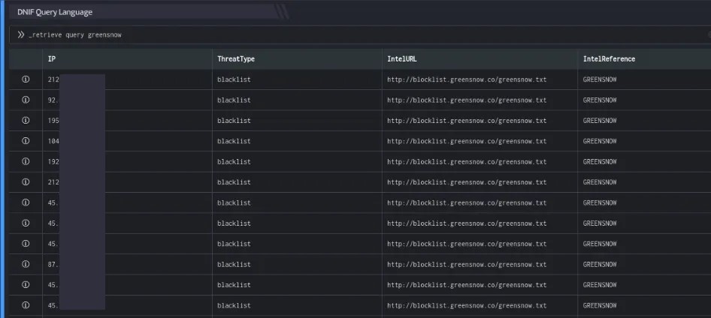Select GREENSNOW reference in the 192 row
711x318 pixels.
tap(600, 161)
